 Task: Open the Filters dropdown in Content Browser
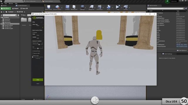coord(23,15)
